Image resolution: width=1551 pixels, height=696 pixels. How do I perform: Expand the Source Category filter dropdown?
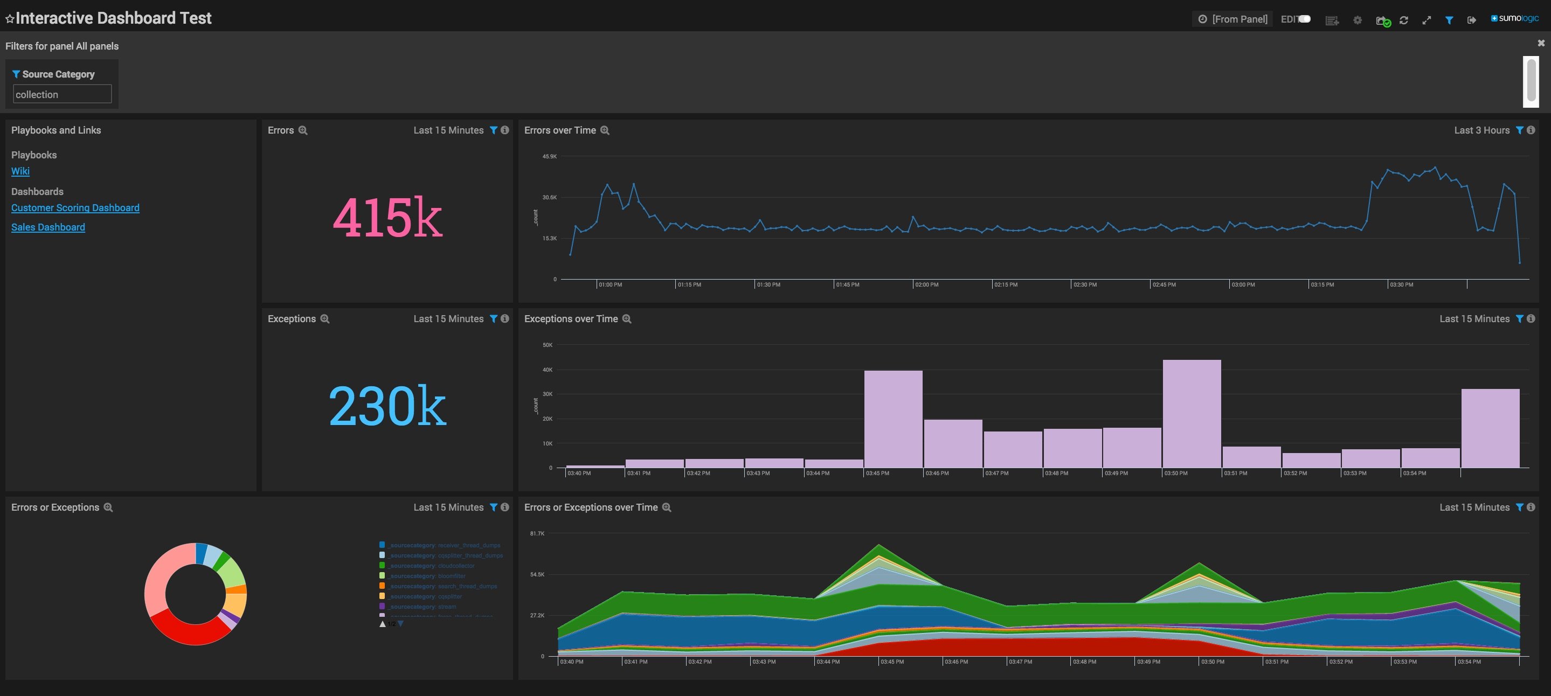point(61,93)
